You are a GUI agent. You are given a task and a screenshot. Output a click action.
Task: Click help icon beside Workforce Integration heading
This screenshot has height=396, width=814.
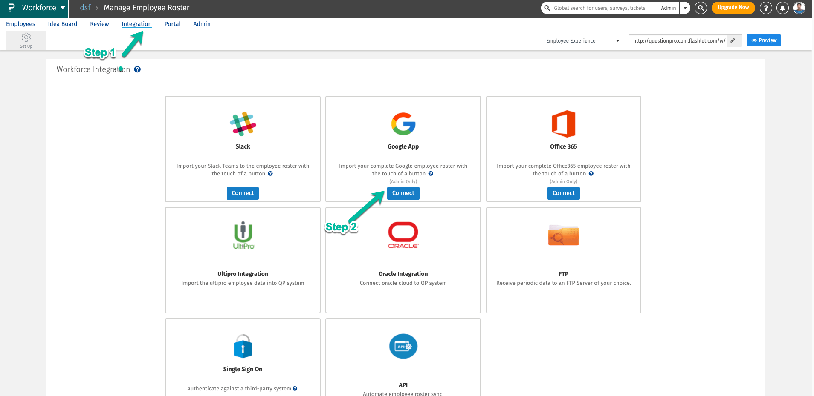(x=137, y=69)
